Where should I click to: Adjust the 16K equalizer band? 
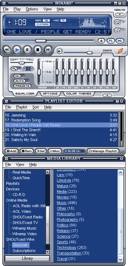113,72
